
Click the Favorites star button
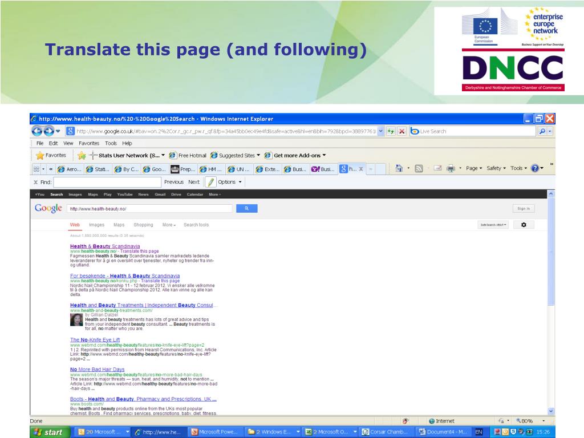[51, 155]
